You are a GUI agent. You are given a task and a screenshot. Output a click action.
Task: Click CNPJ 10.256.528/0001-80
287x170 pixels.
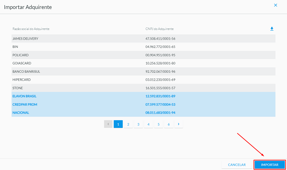click(x=160, y=63)
